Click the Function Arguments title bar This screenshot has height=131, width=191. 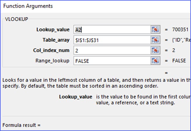pos(28,6)
